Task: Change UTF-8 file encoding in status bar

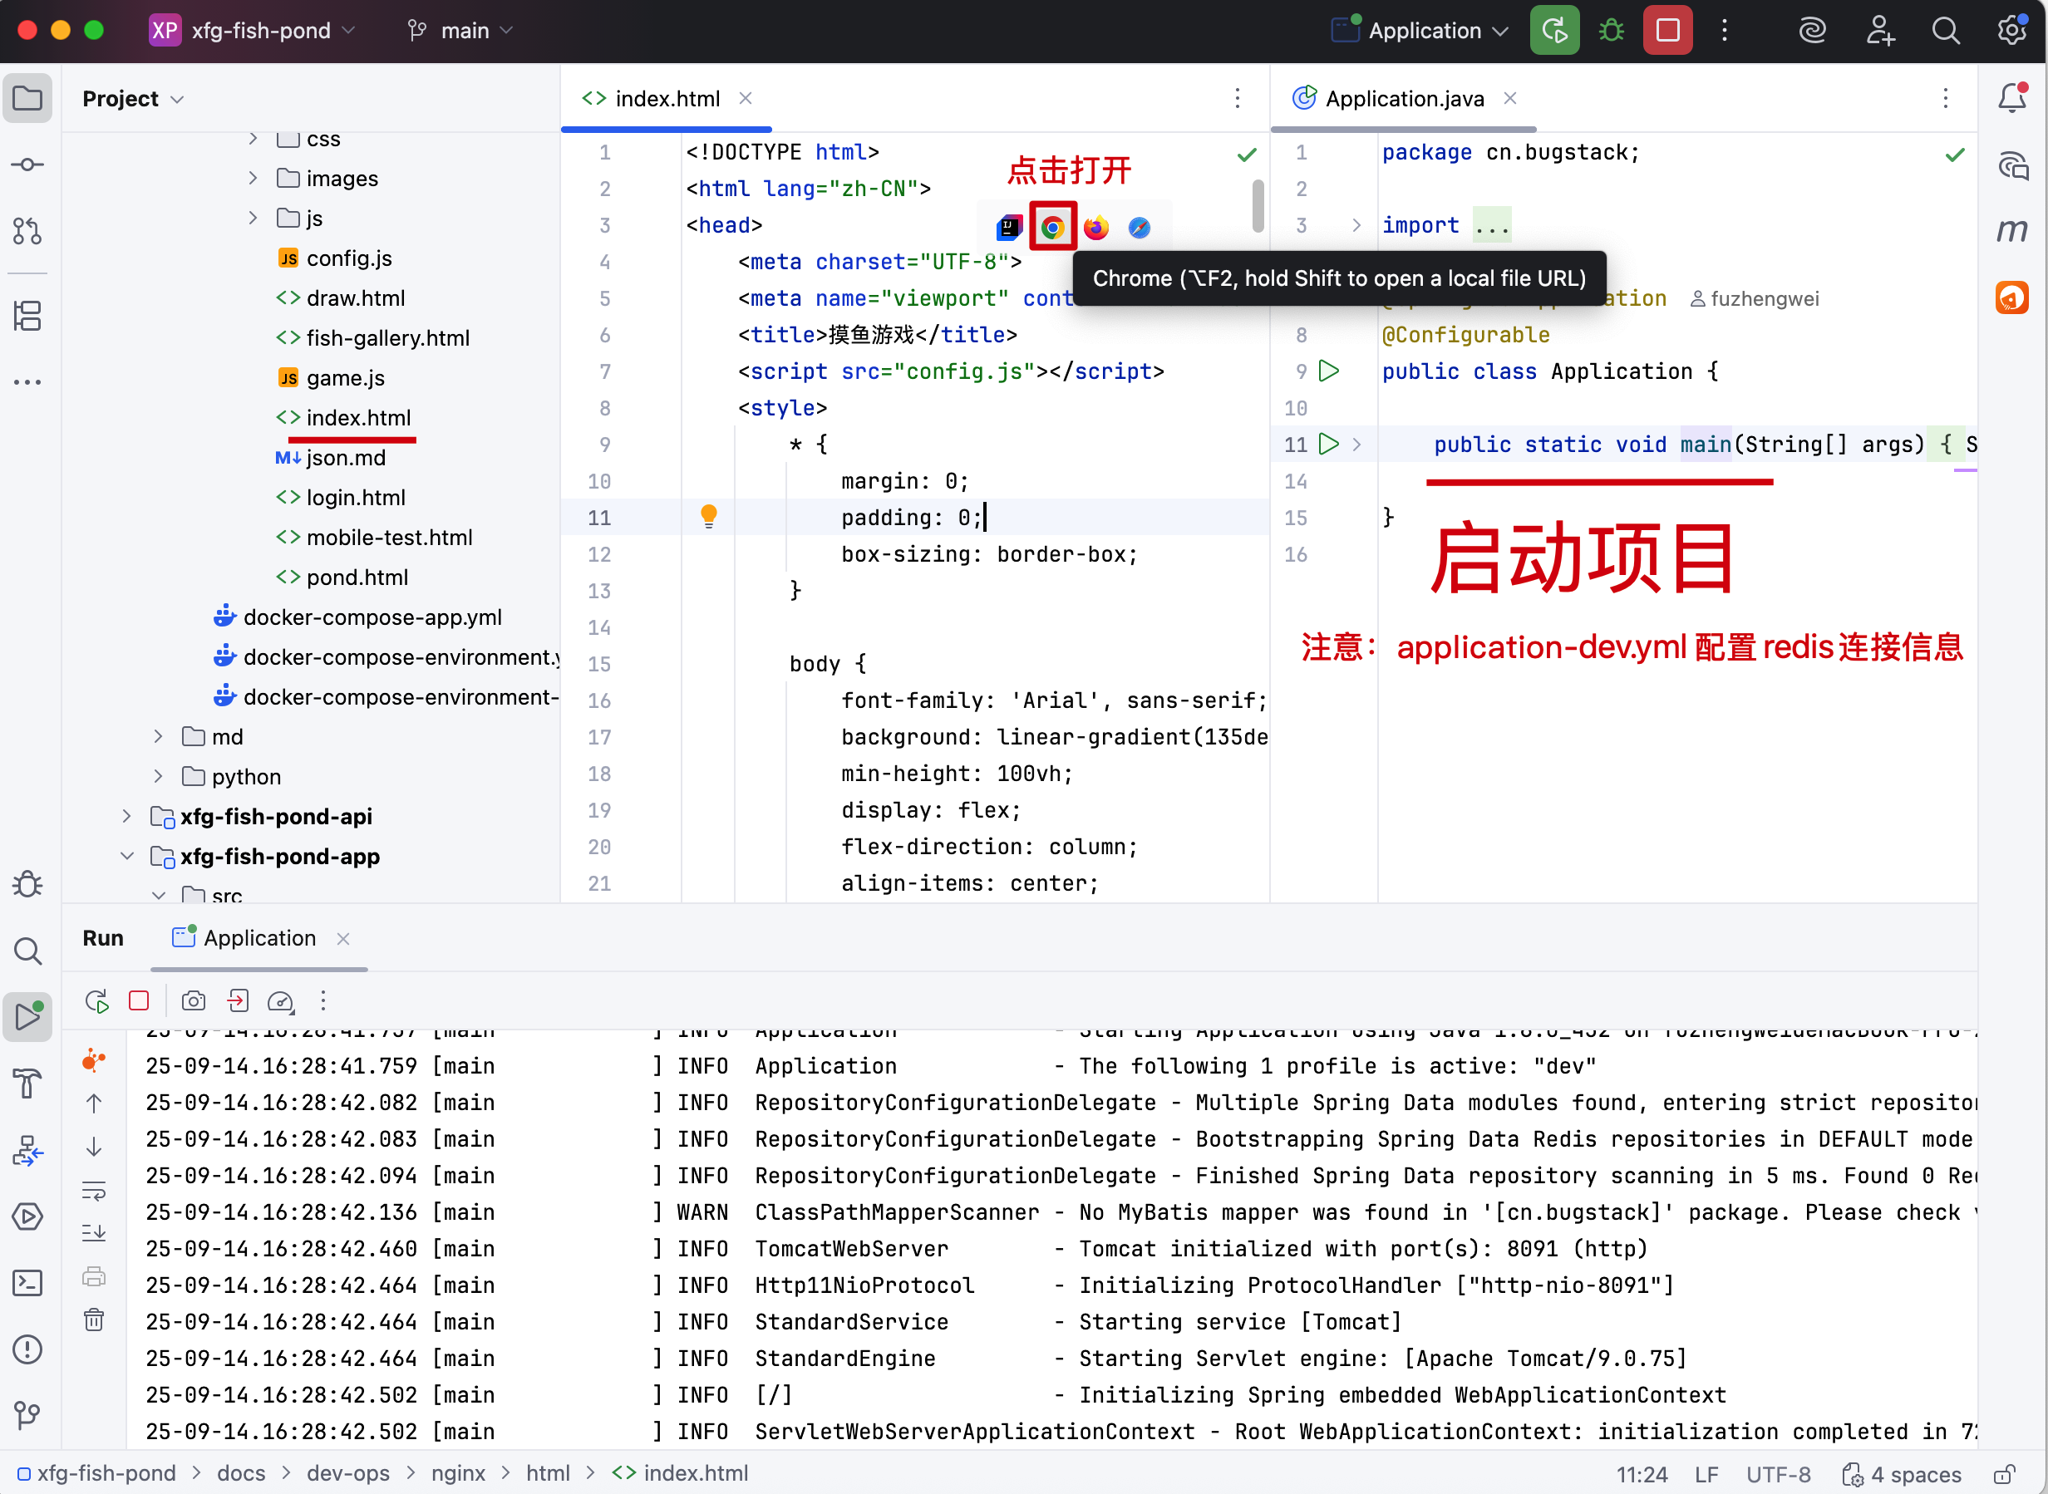Action: tap(1778, 1474)
